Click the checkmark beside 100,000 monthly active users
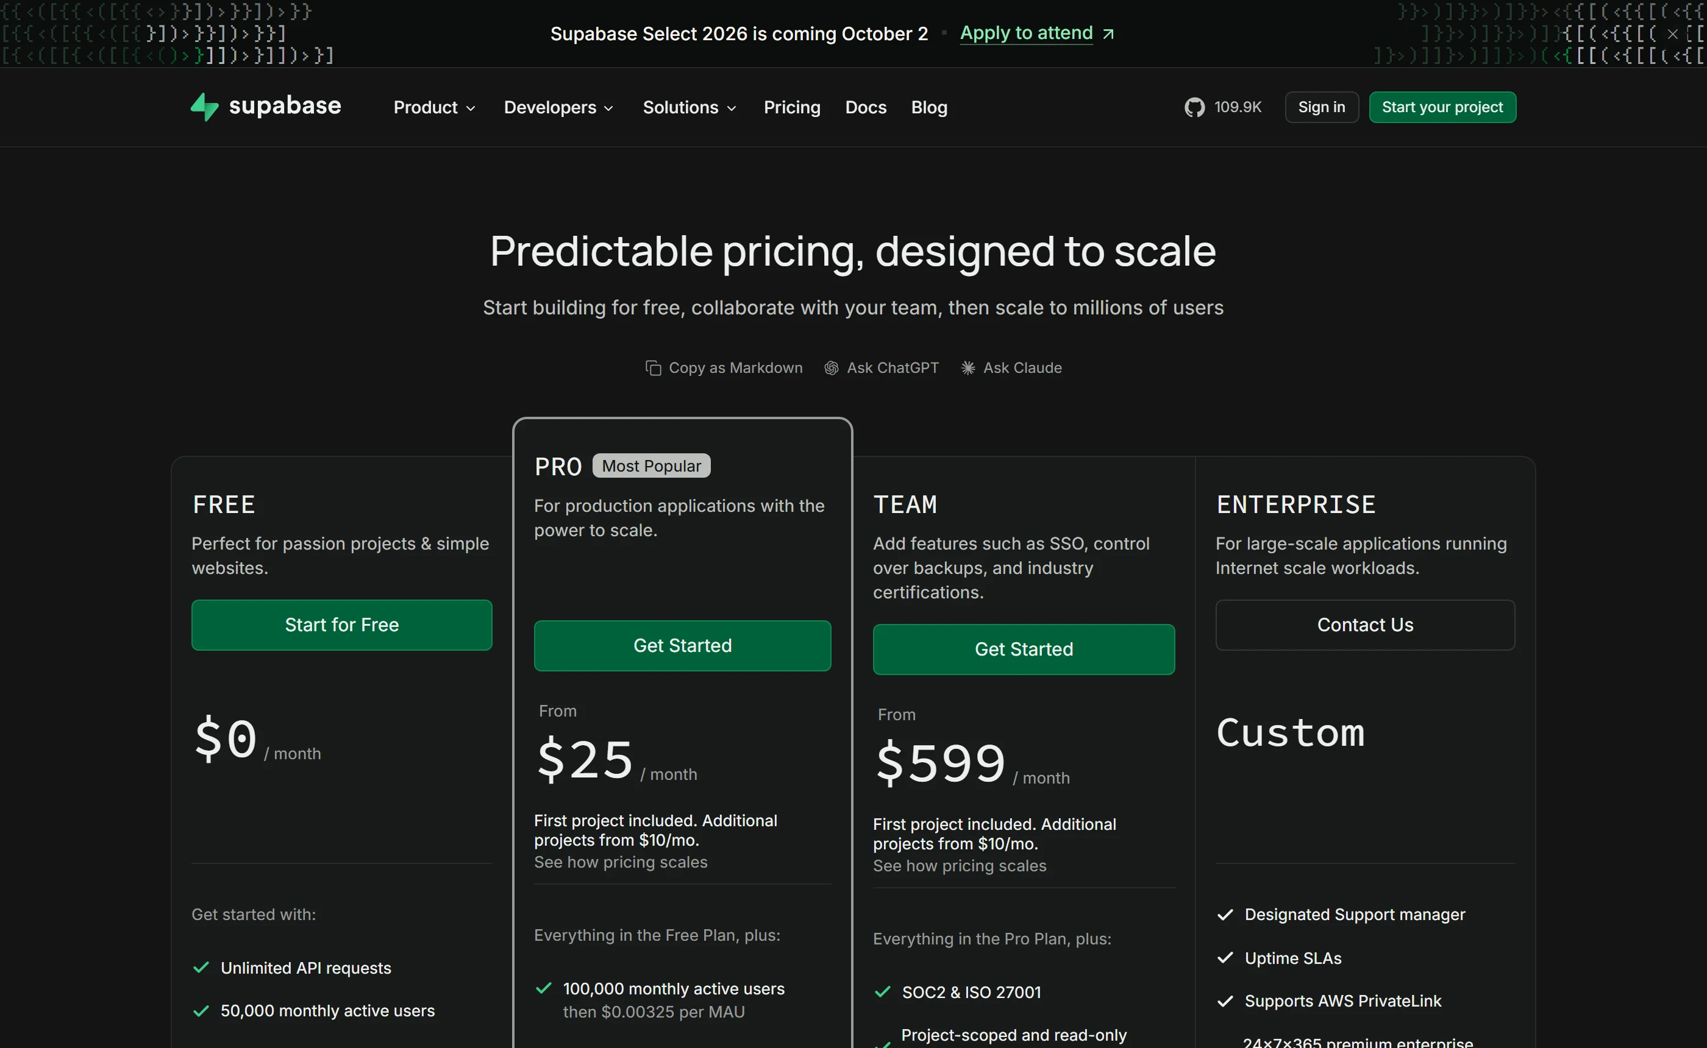 coord(544,988)
